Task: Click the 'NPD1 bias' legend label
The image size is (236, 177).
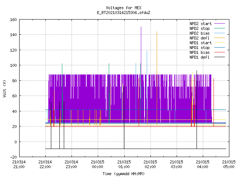Action: coord(199,52)
